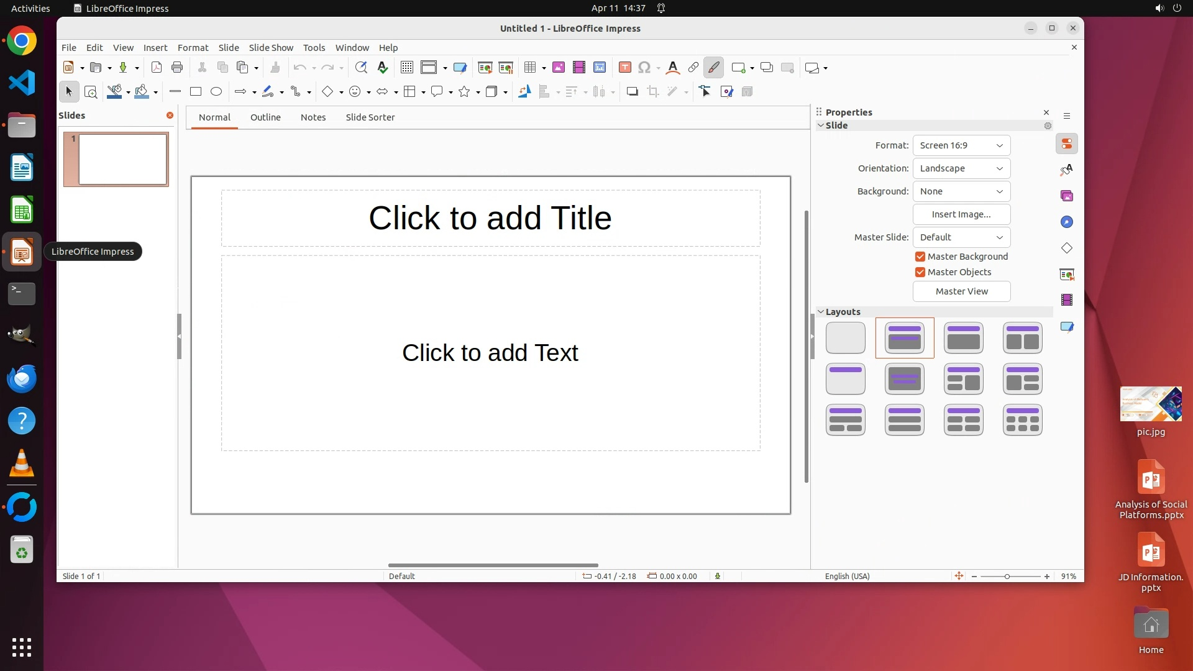This screenshot has width=1193, height=671.
Task: Toggle Point Edit Mode tool
Action: tap(705, 92)
